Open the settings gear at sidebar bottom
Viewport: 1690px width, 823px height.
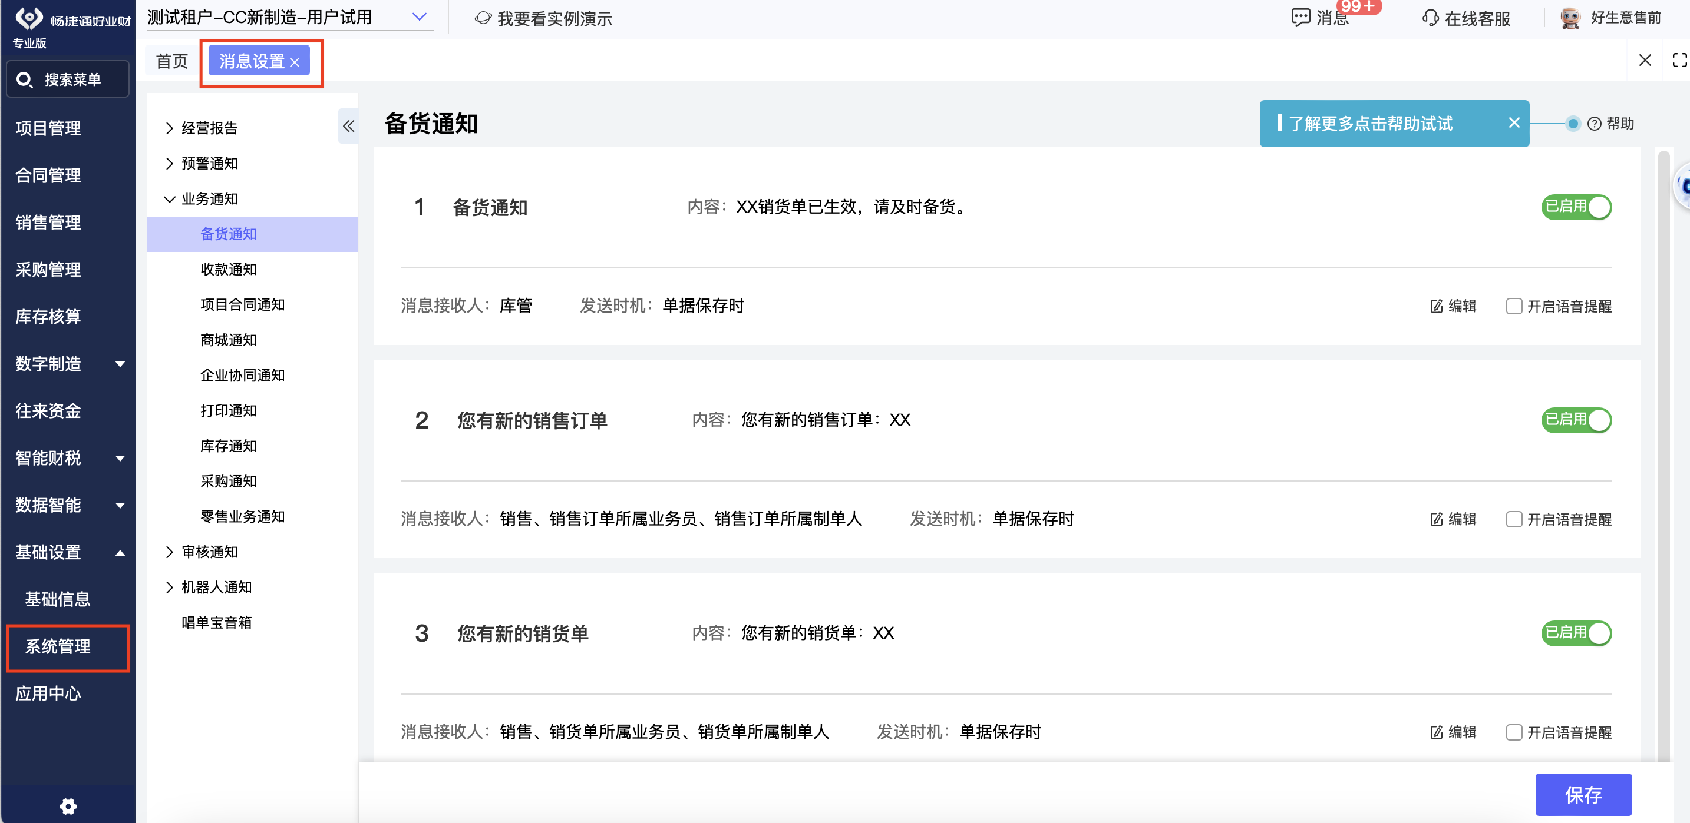pyautogui.click(x=68, y=806)
